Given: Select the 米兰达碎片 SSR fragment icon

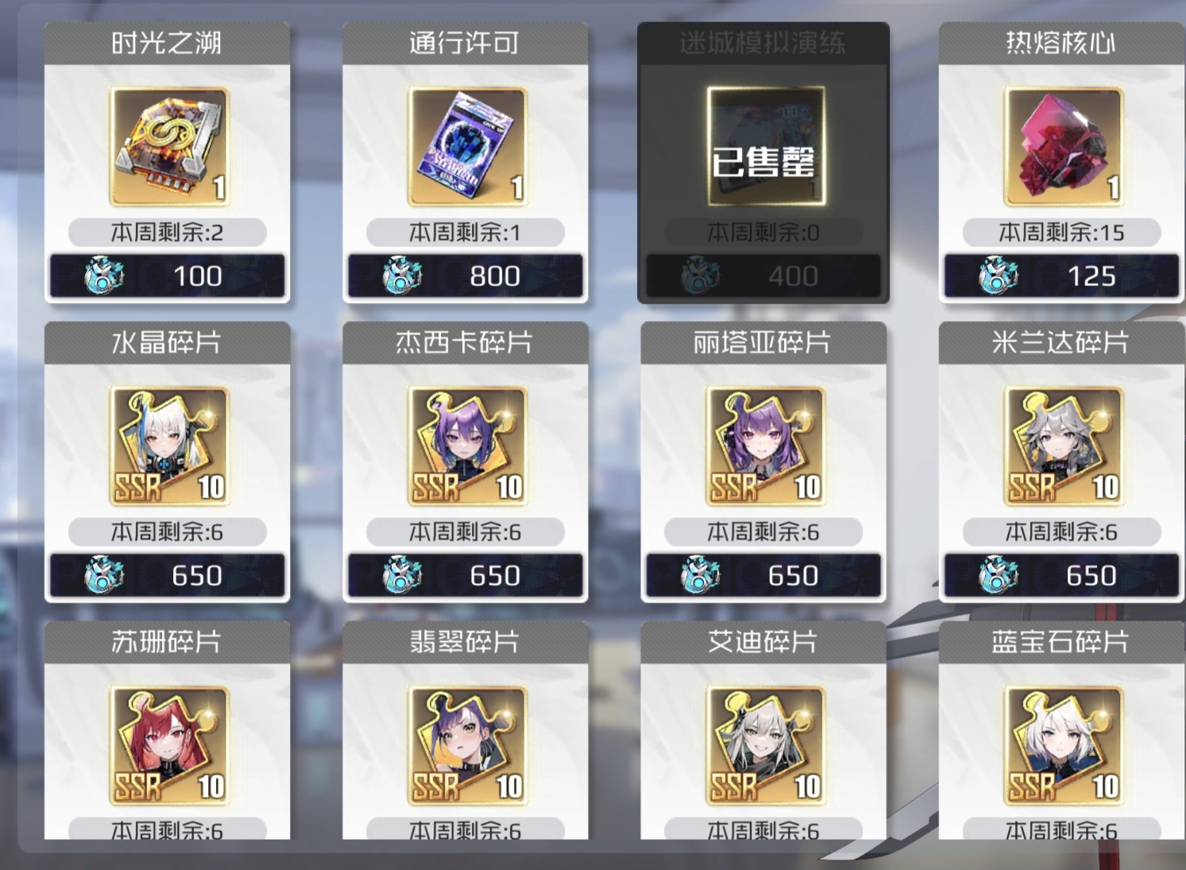Looking at the screenshot, I should (x=1063, y=447).
